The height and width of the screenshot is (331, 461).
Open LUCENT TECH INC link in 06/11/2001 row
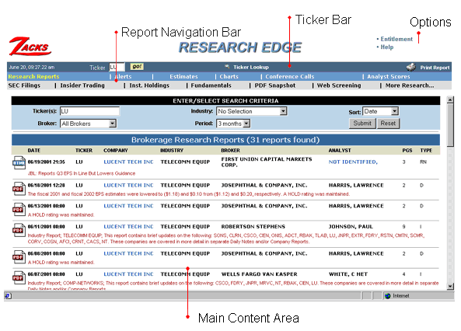pyautogui.click(x=128, y=227)
